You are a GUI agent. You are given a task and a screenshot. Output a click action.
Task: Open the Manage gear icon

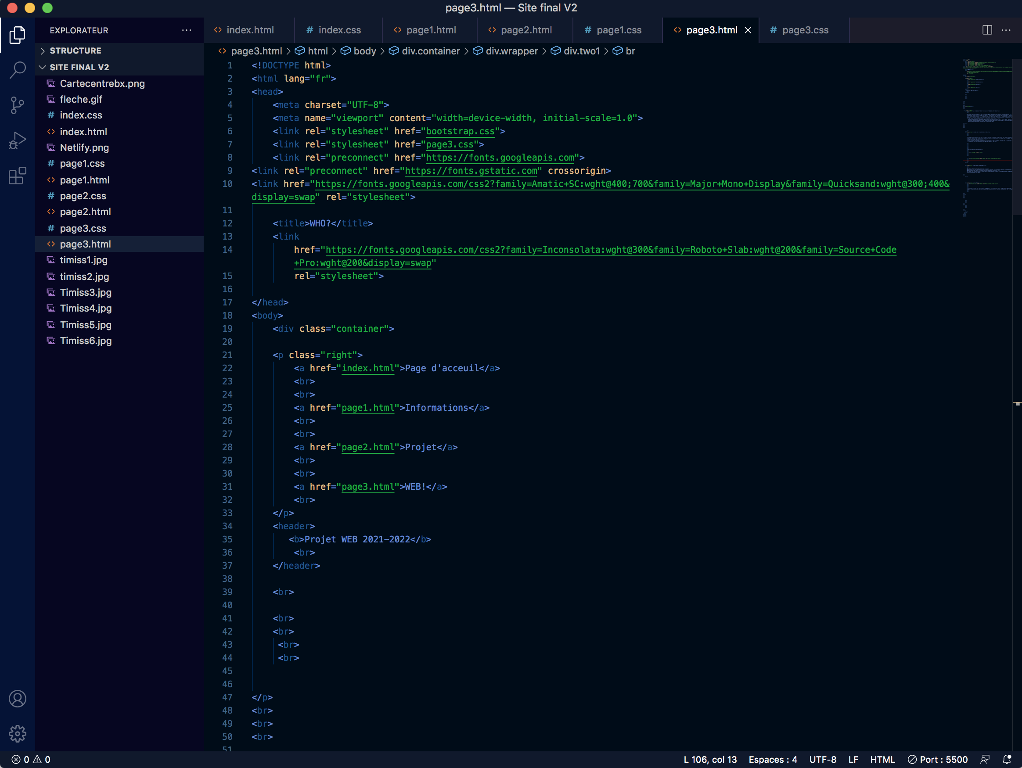pos(17,733)
